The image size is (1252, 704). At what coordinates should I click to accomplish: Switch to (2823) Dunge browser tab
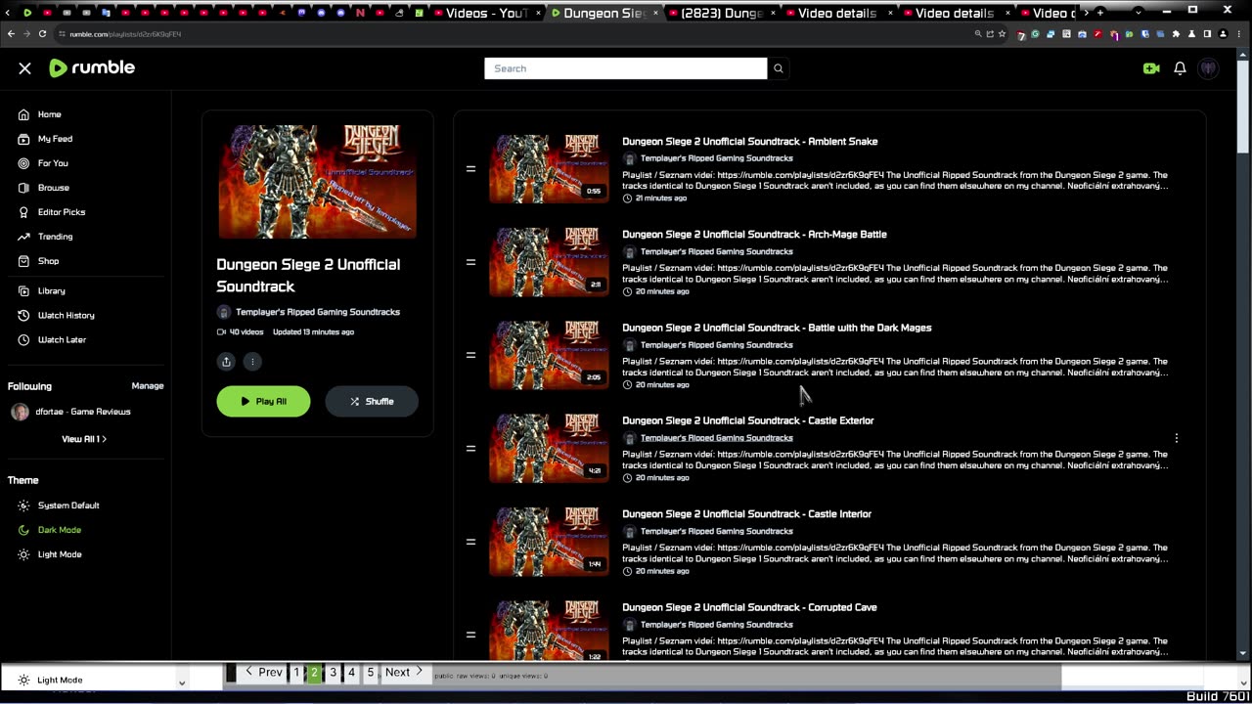(x=722, y=13)
